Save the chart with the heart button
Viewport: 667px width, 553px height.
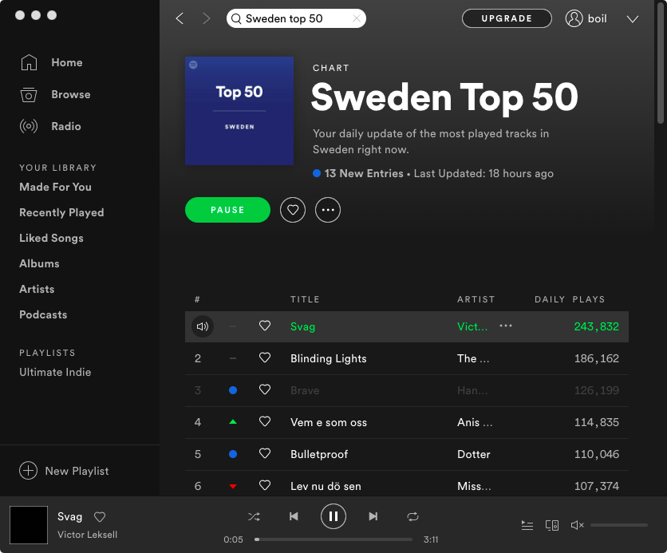[x=293, y=210]
